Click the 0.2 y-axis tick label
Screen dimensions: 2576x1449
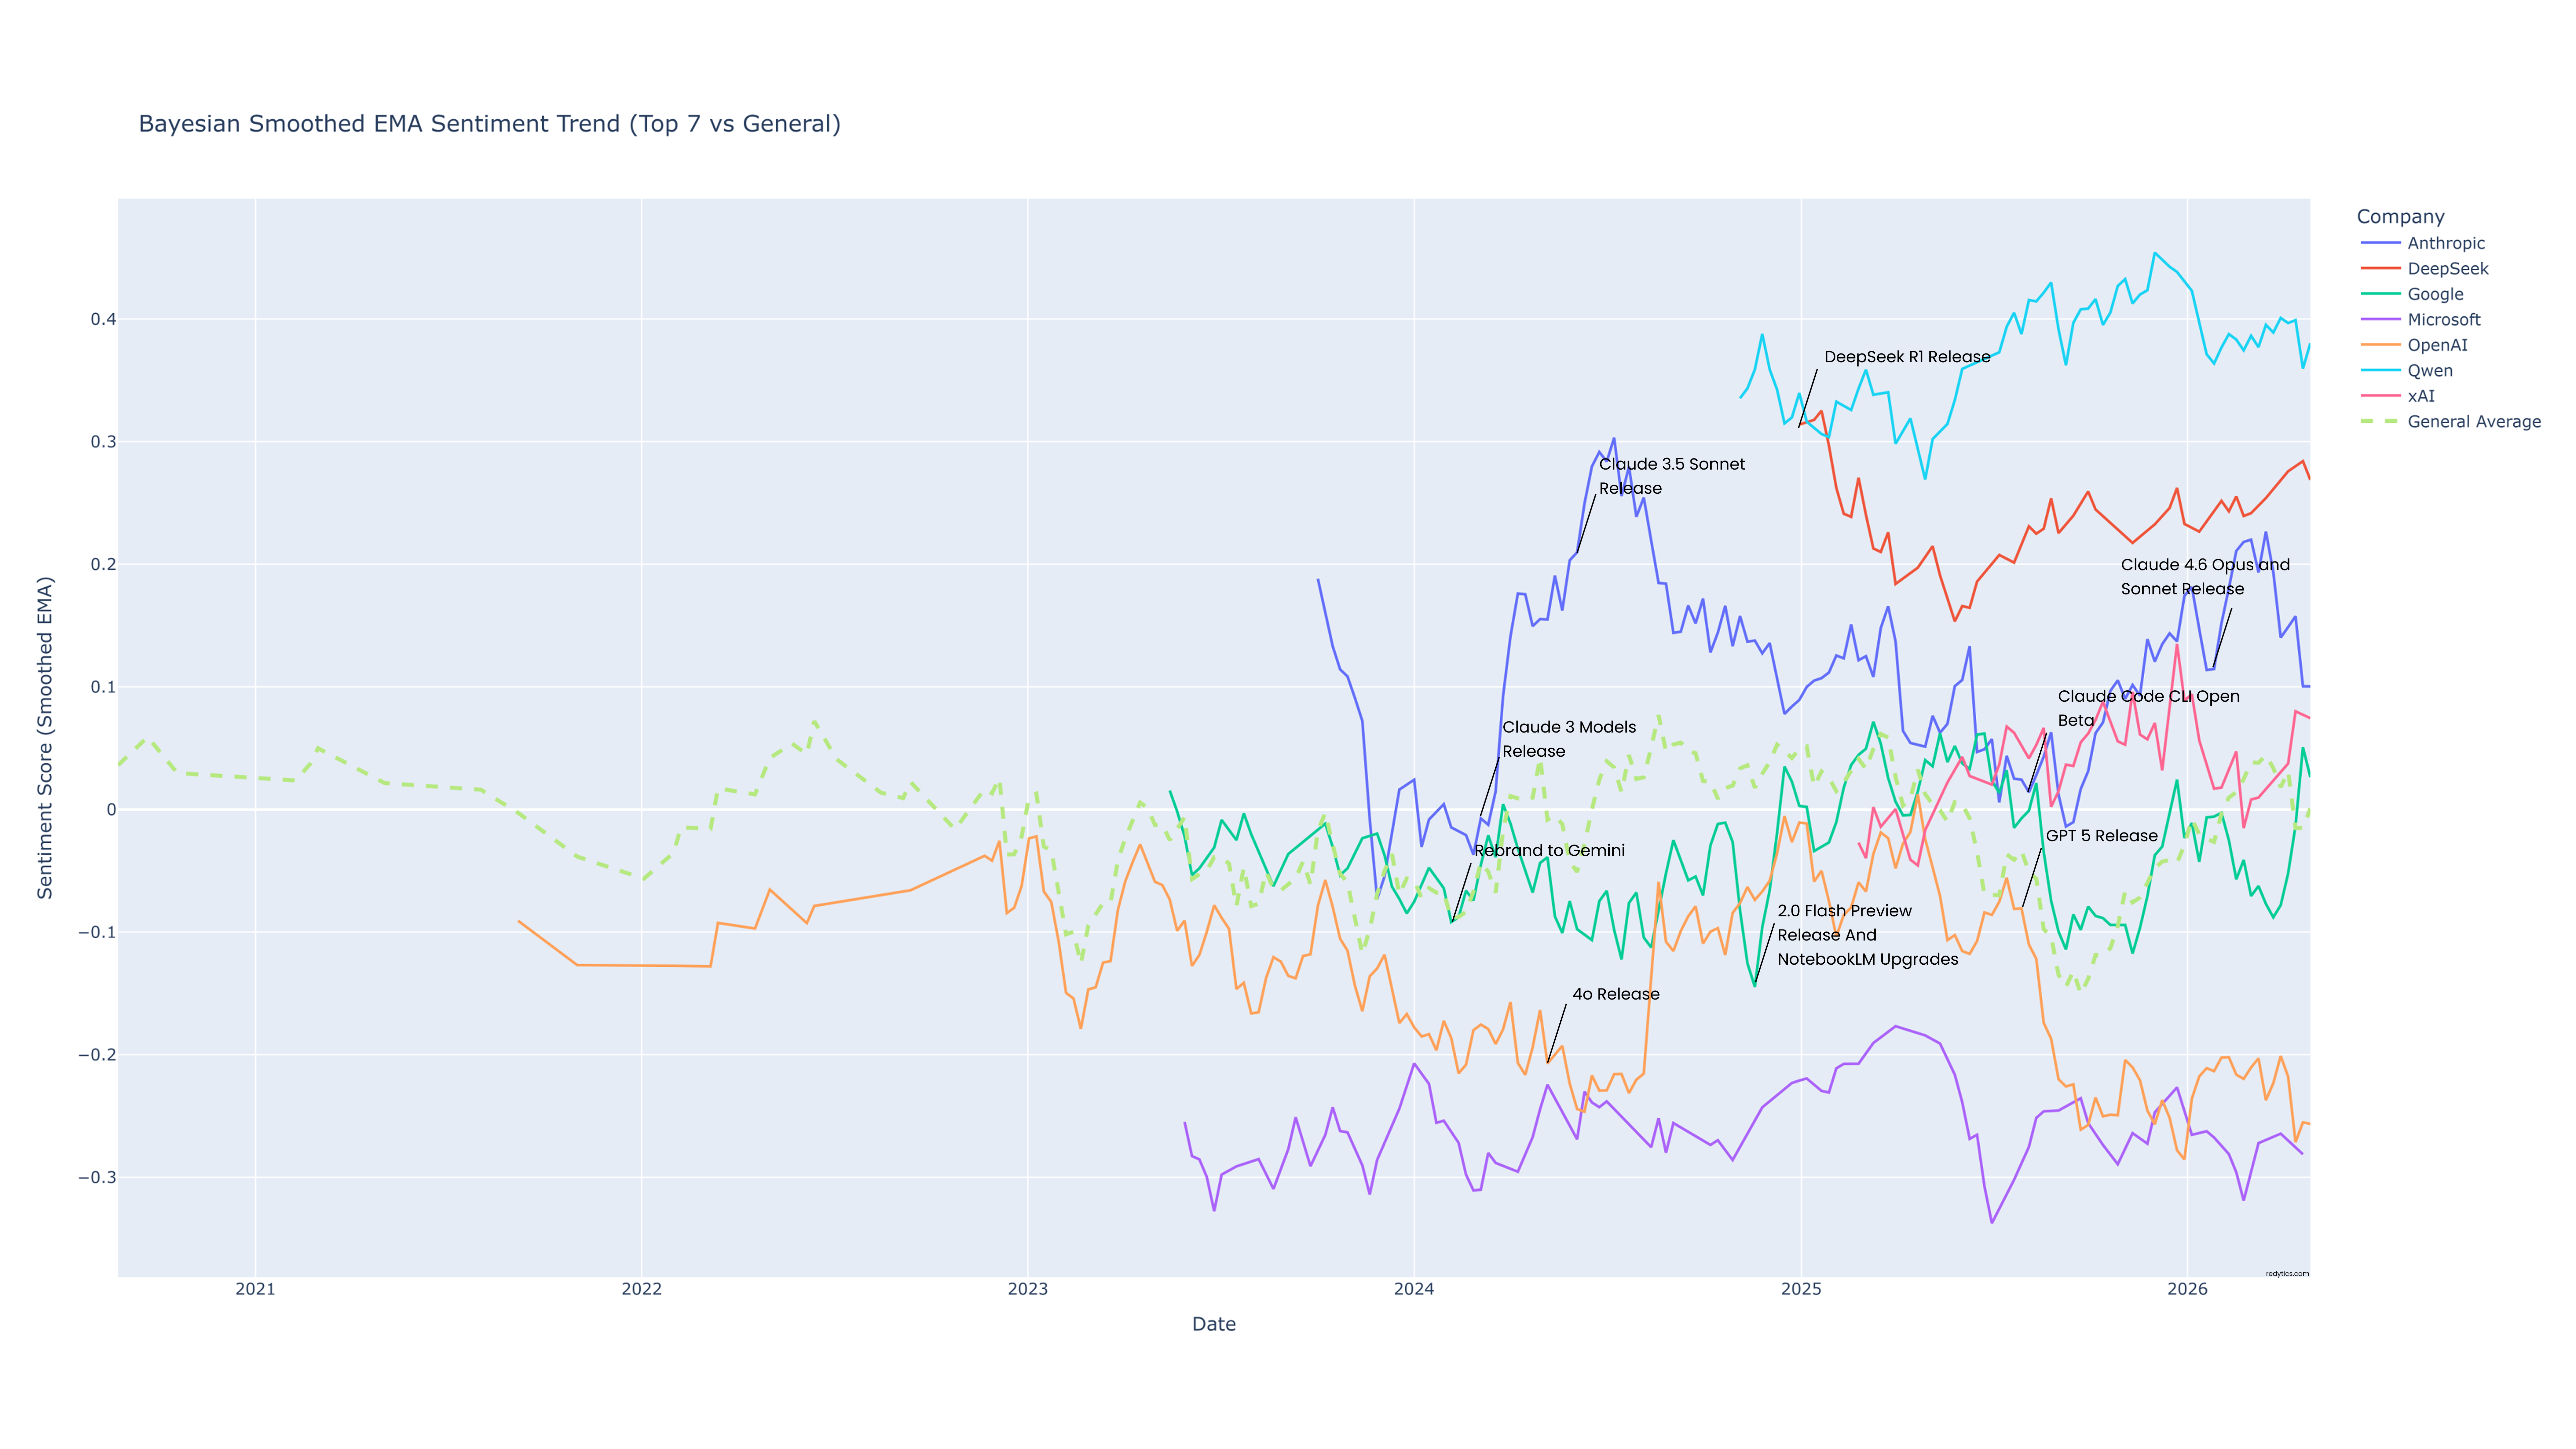103,564
